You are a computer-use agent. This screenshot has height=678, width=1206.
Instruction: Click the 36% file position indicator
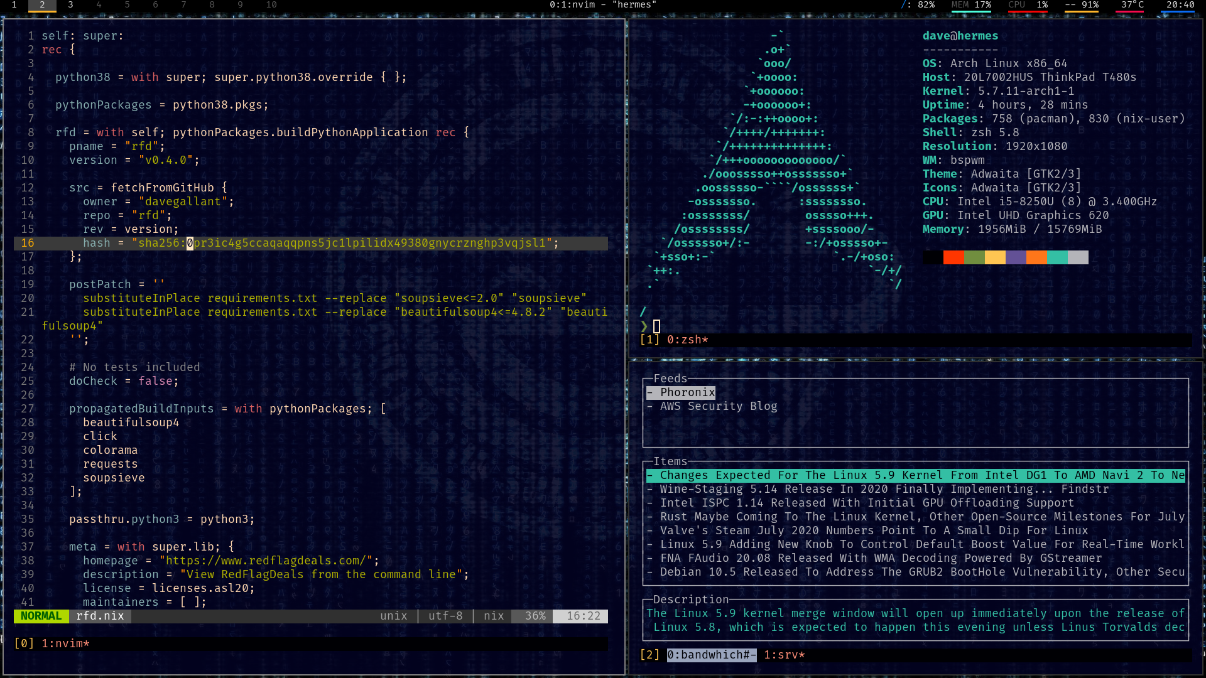pos(532,616)
